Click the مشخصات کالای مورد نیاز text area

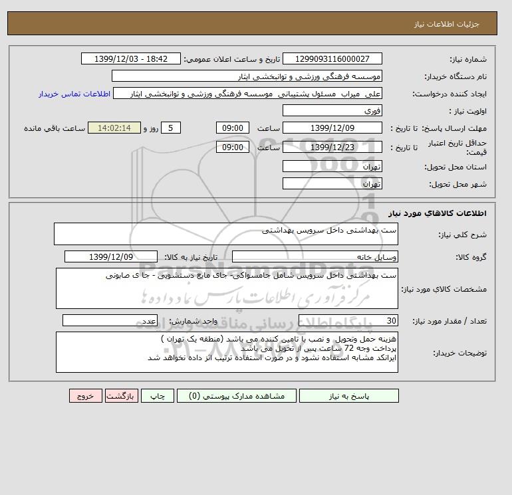pyautogui.click(x=227, y=288)
